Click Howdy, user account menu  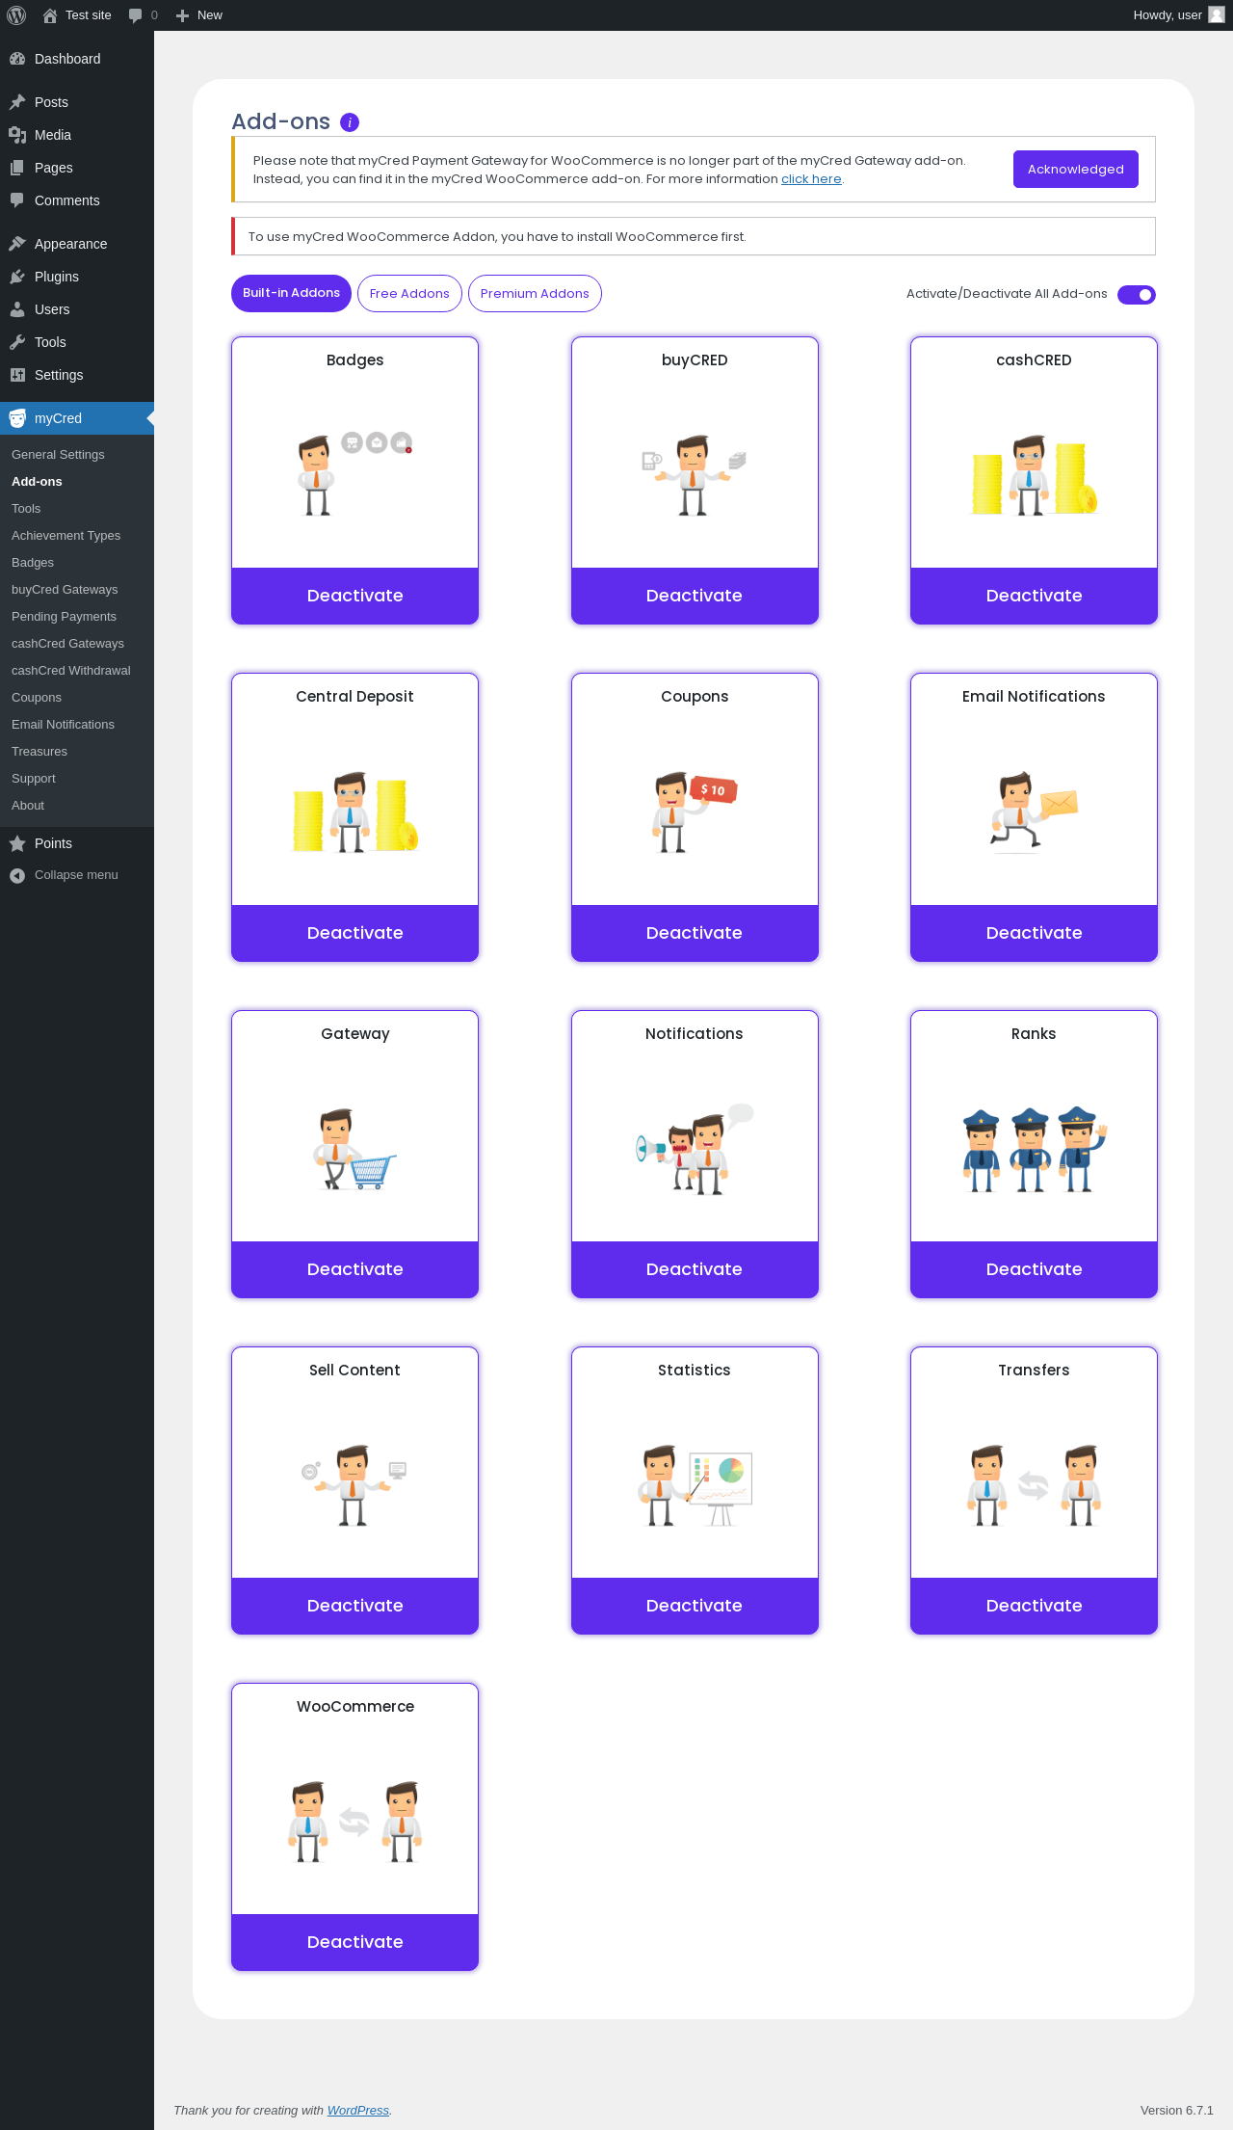(x=1178, y=15)
